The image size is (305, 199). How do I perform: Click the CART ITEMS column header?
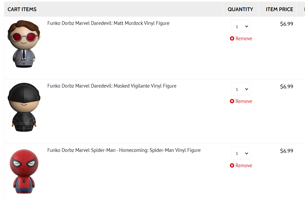22,9
